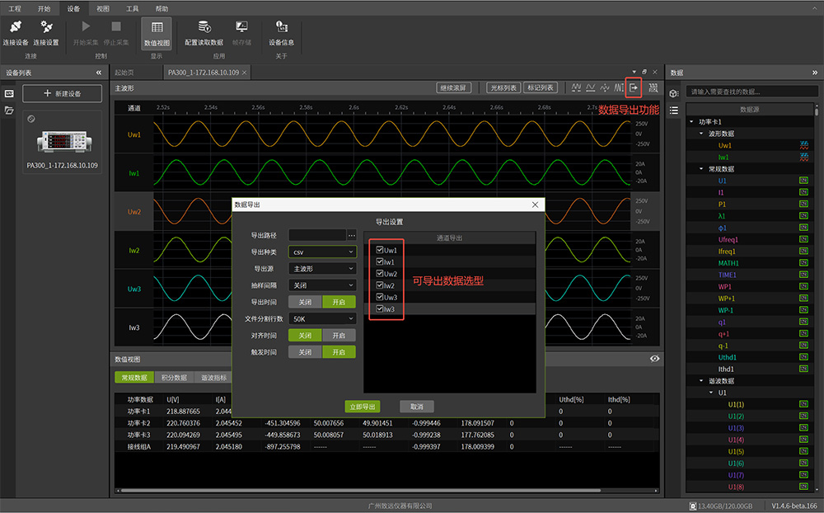Switch to the 积分数据 tab
824x513 pixels.
(x=175, y=378)
